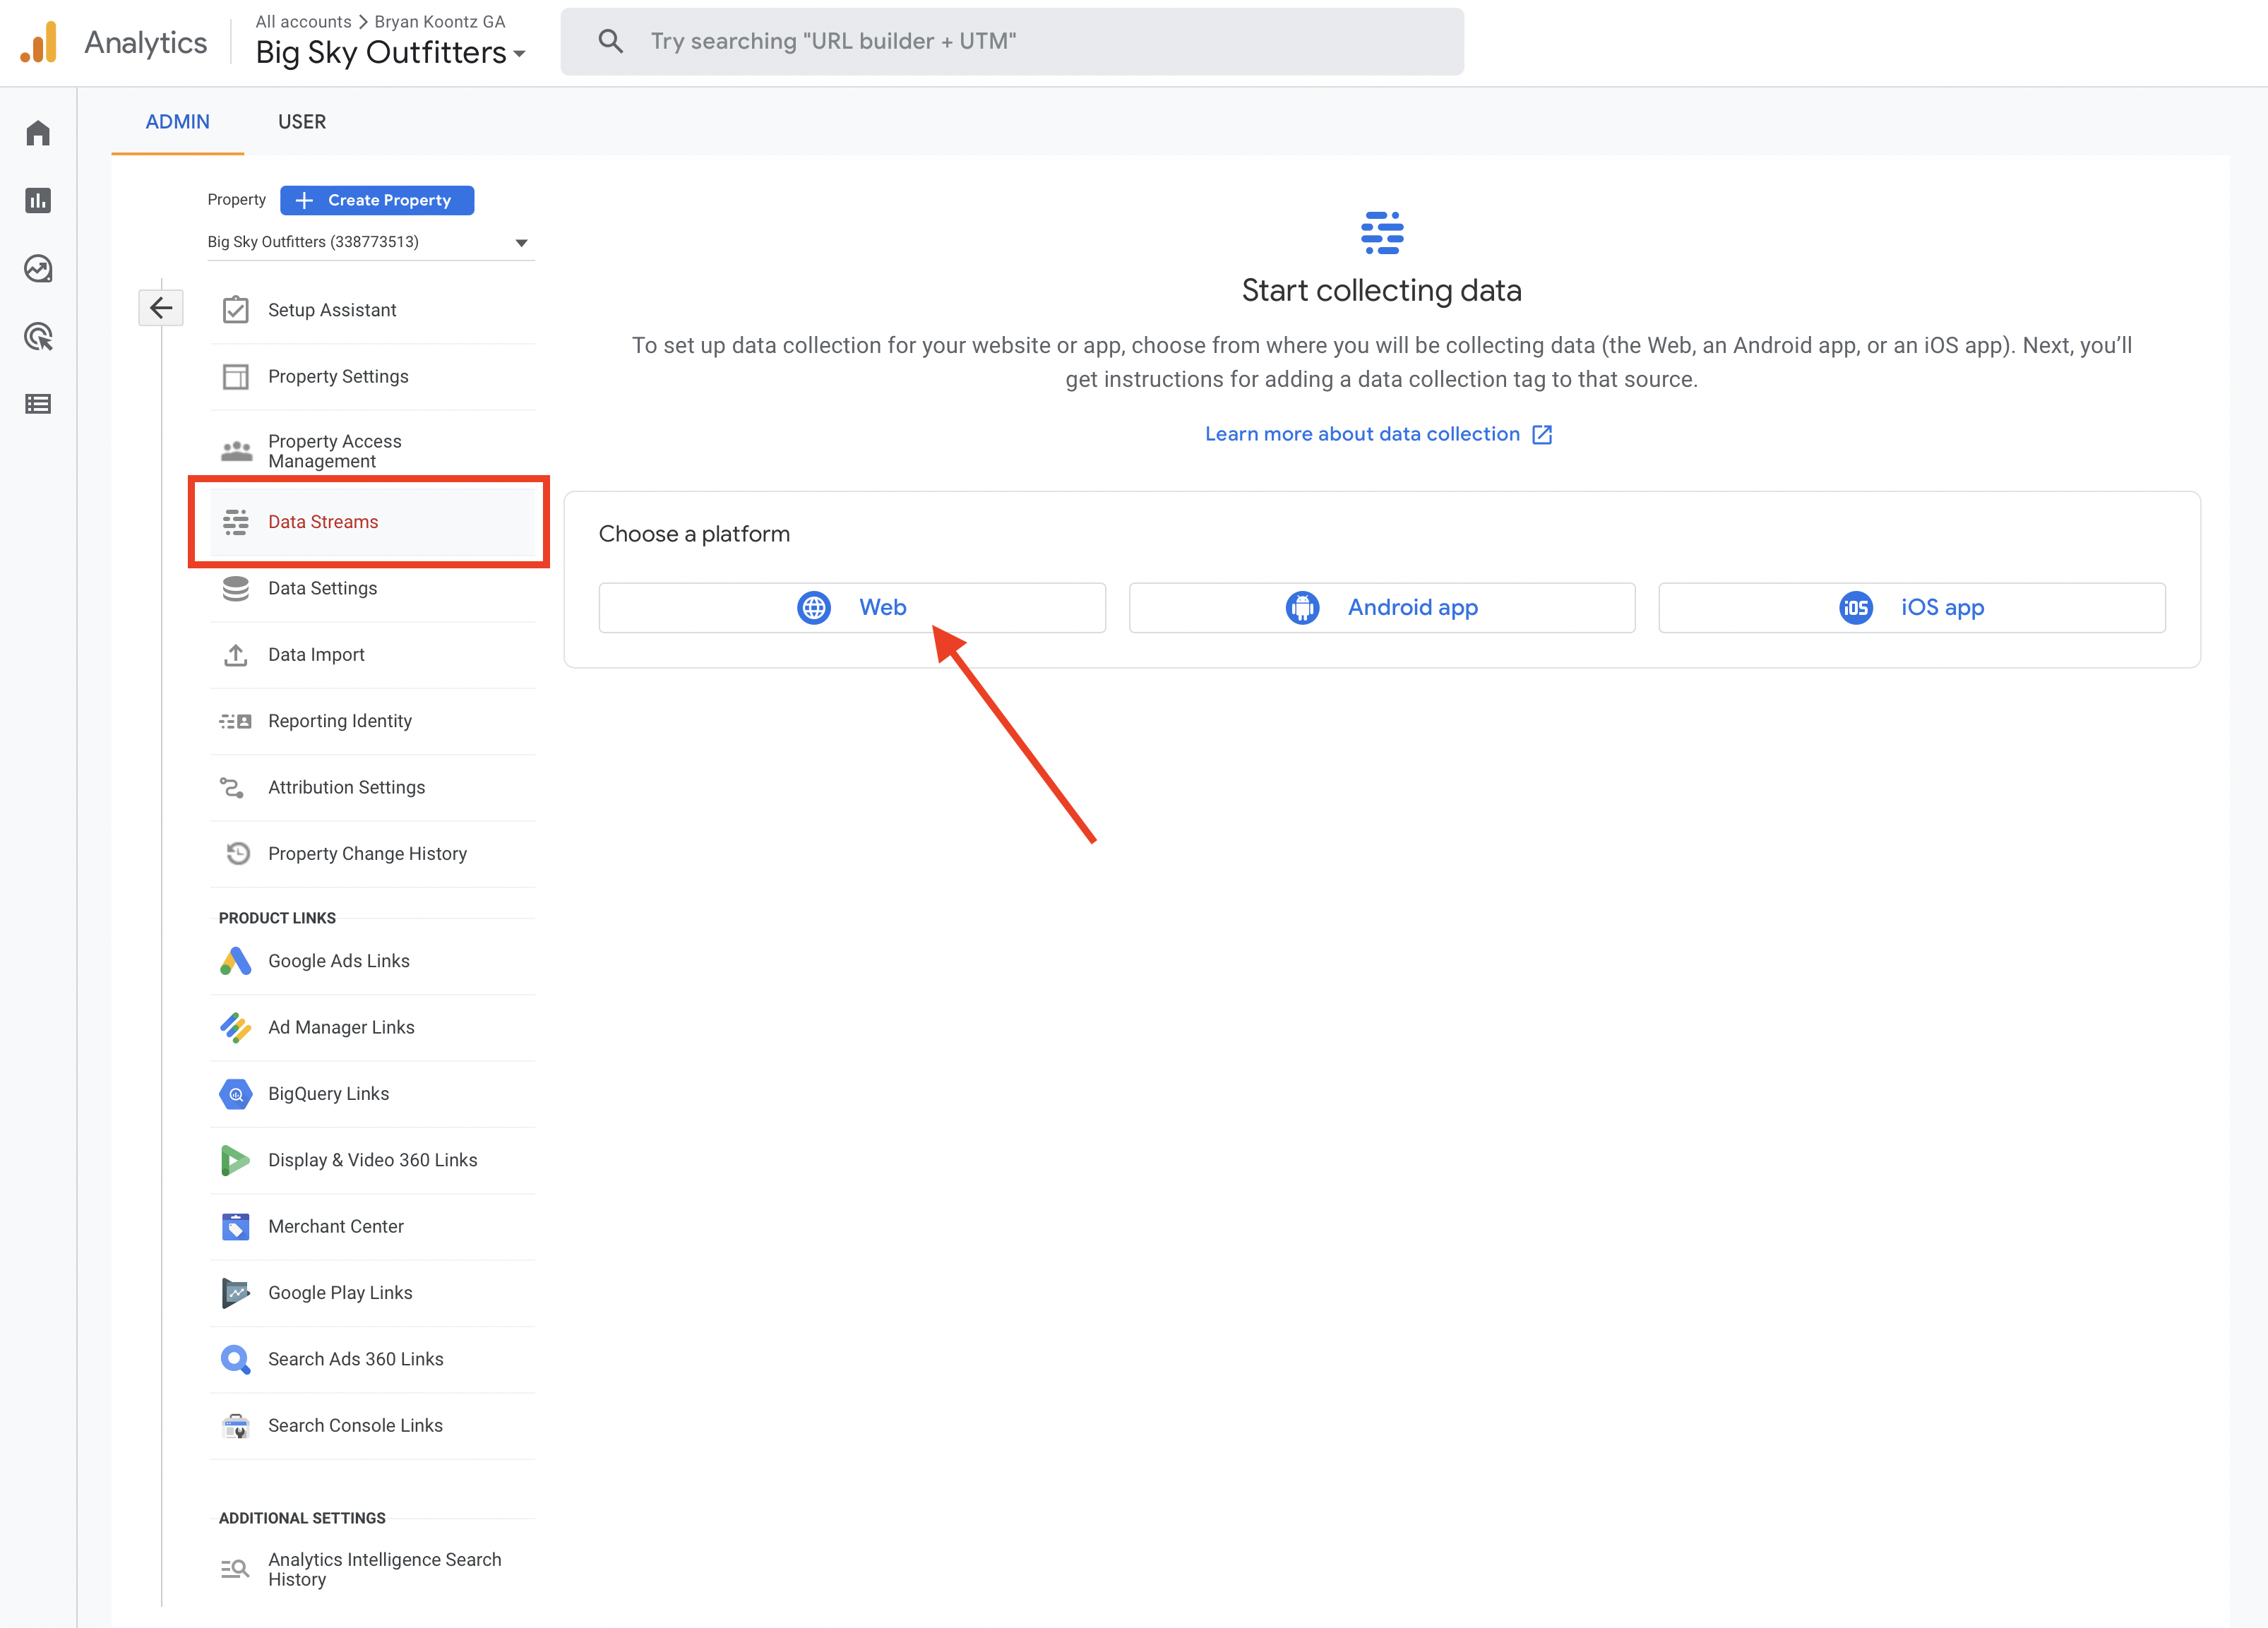The height and width of the screenshot is (1628, 2268).
Task: Open BigQuery Links
Action: click(x=372, y=1094)
